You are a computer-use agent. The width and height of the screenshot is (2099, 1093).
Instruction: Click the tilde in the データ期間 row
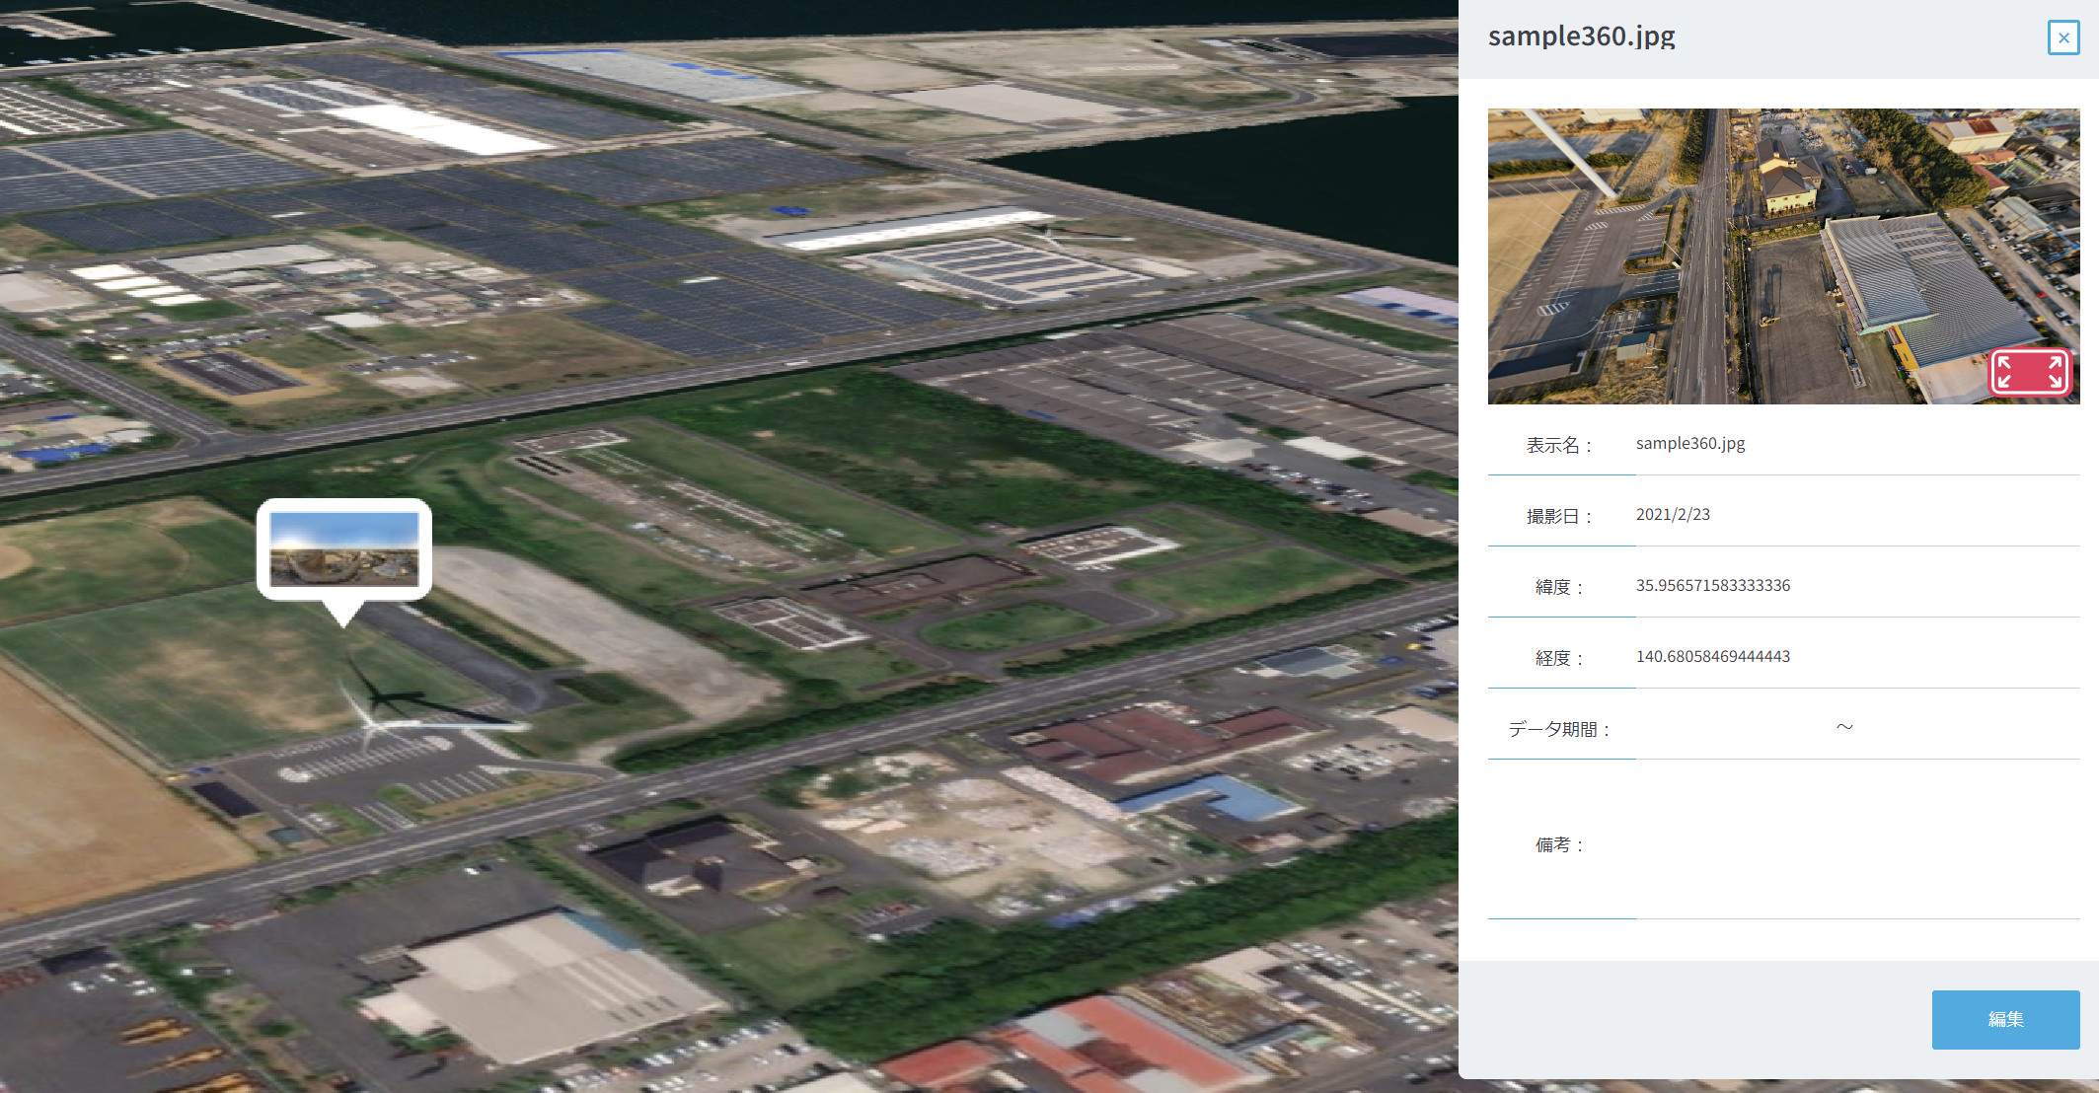1843,727
